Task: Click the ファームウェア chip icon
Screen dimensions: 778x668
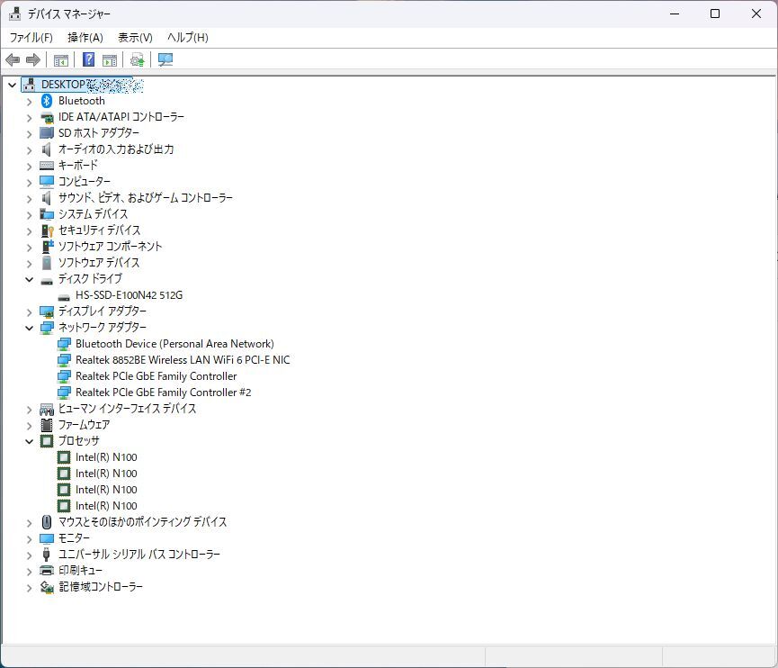Action: (47, 425)
